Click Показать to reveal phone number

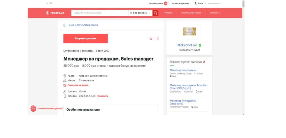(103, 96)
